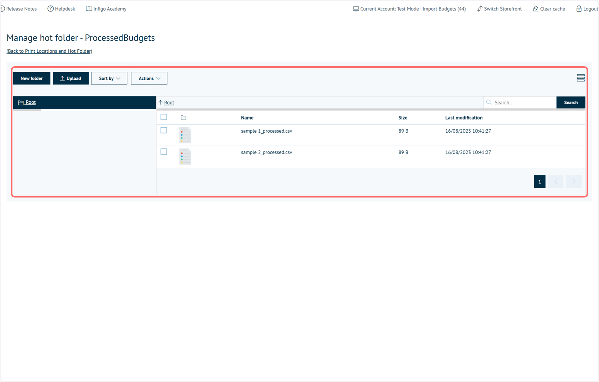This screenshot has width=599, height=382.
Task: Click the next page arrow
Action: (x=574, y=182)
